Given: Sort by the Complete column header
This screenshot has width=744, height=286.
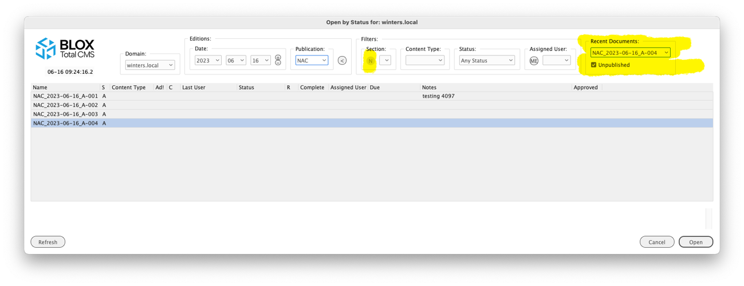Looking at the screenshot, I should tap(313, 88).
